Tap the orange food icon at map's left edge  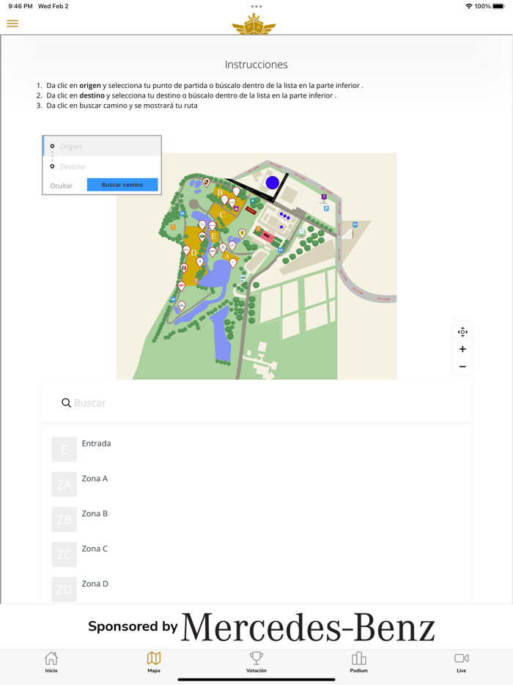173,227
